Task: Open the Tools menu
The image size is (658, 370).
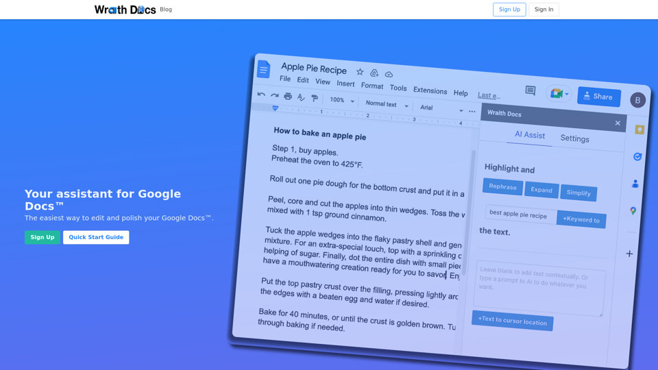Action: [398, 88]
